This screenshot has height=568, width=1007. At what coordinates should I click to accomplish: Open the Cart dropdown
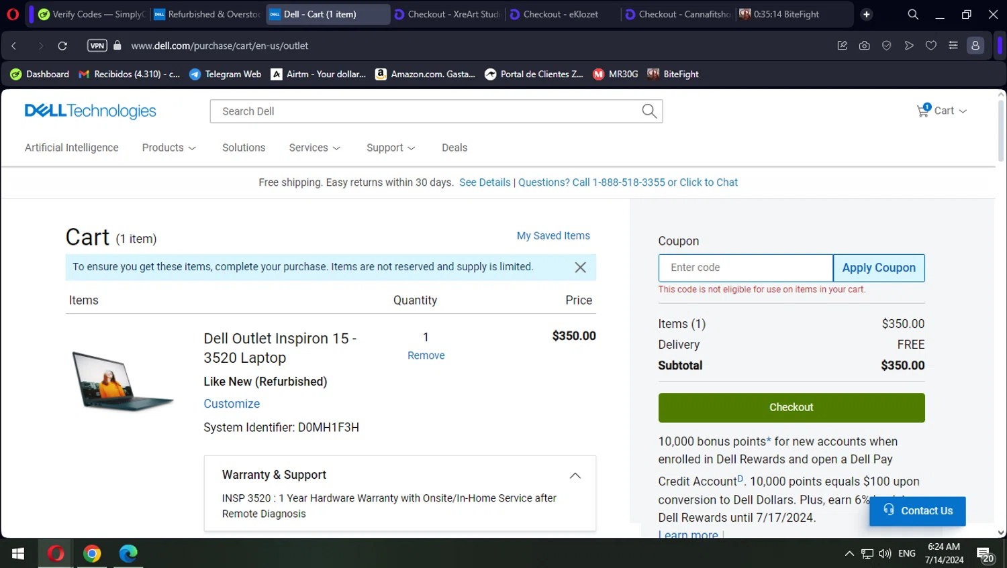[942, 111]
